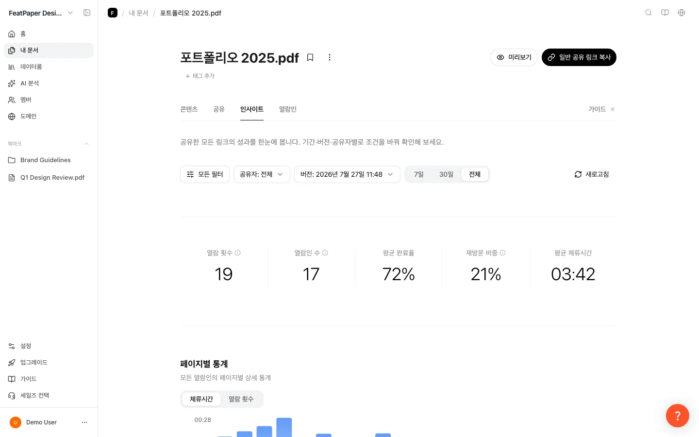Open AI 분석 in sidebar

(x=49, y=84)
